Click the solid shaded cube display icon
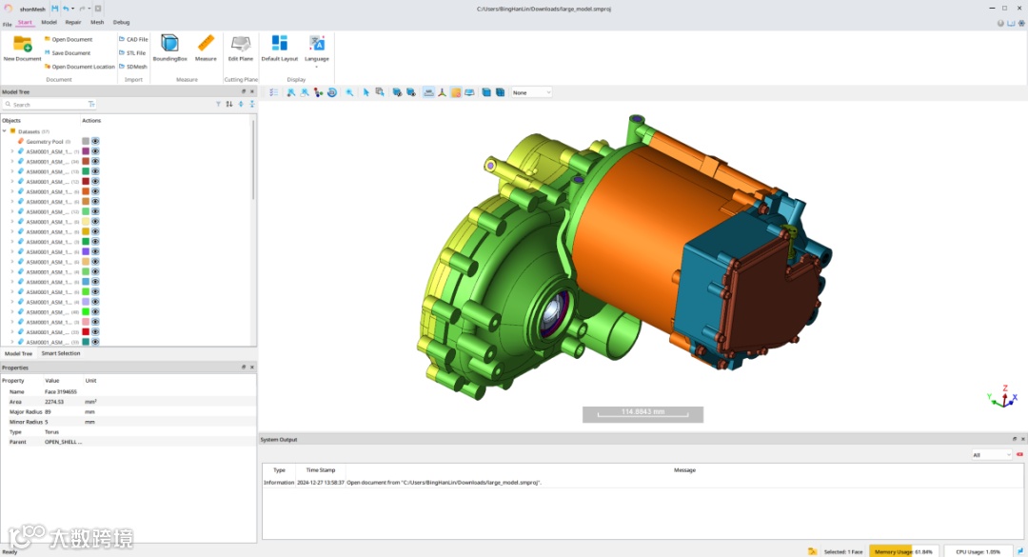 click(x=486, y=92)
